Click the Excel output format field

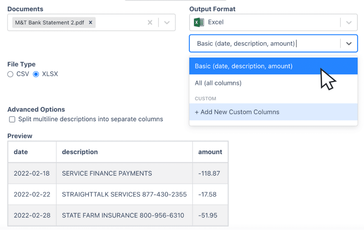click(273, 22)
